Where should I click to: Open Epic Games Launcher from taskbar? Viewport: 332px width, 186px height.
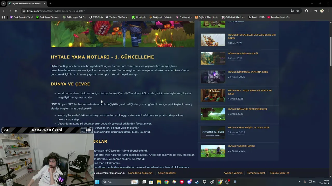[204, 182]
